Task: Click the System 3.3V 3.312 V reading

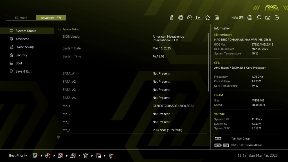Action: (256, 128)
